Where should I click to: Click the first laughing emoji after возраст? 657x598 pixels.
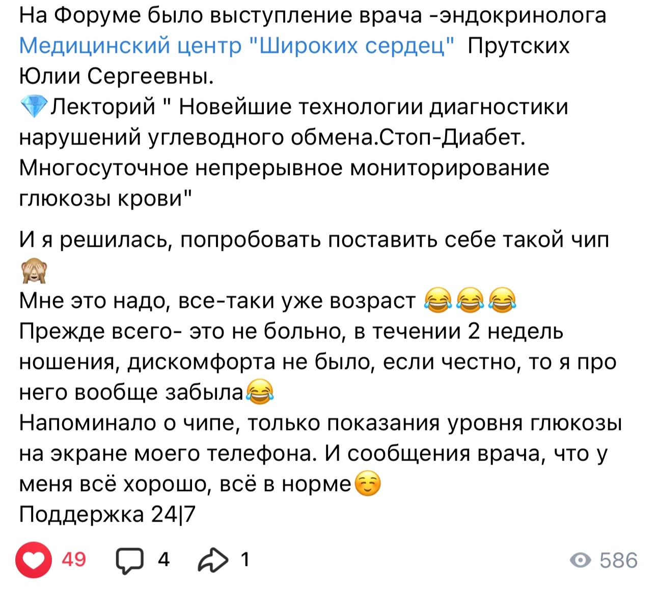(x=438, y=300)
